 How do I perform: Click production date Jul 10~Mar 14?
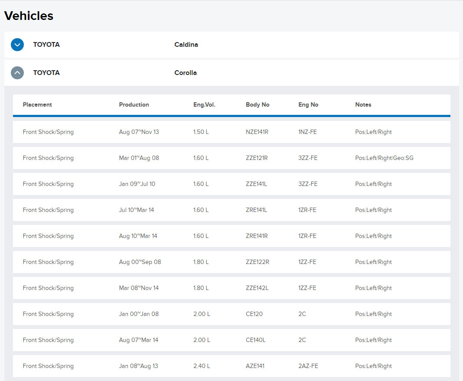coord(137,210)
